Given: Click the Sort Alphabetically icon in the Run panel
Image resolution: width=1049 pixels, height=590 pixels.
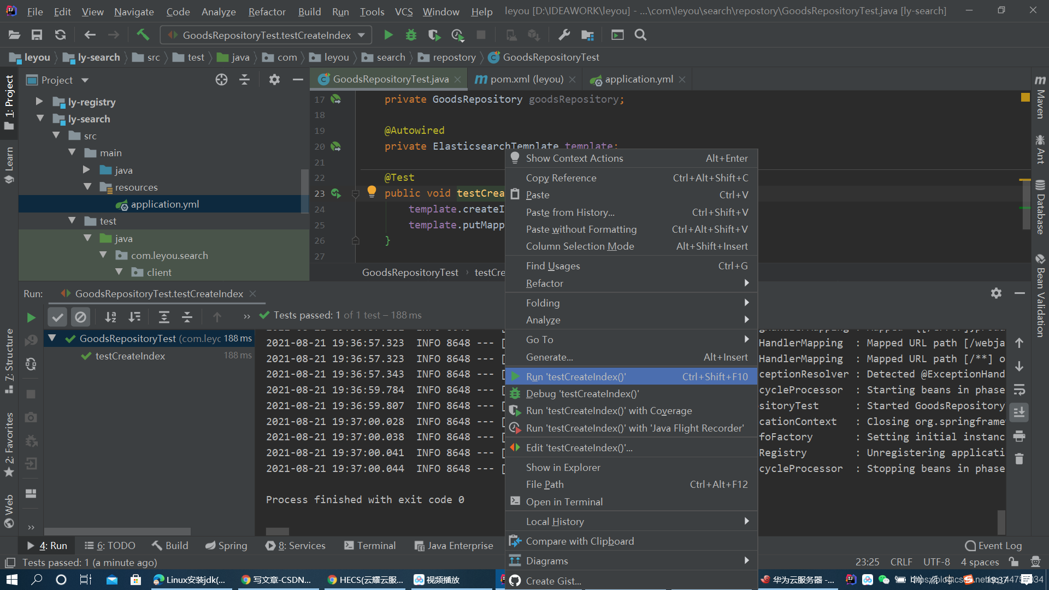Looking at the screenshot, I should coord(110,317).
